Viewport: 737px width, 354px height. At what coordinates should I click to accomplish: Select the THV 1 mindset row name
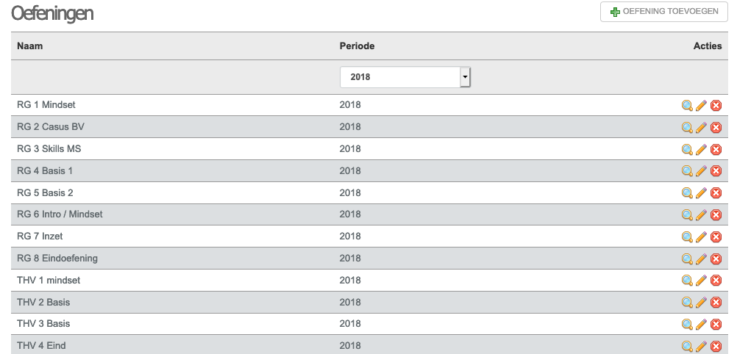[49, 281]
